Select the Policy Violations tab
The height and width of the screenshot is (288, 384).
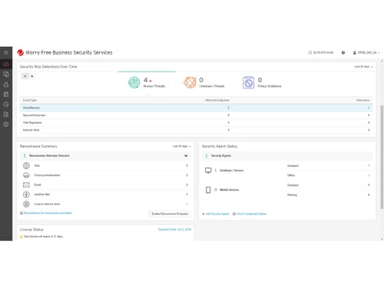262,83
